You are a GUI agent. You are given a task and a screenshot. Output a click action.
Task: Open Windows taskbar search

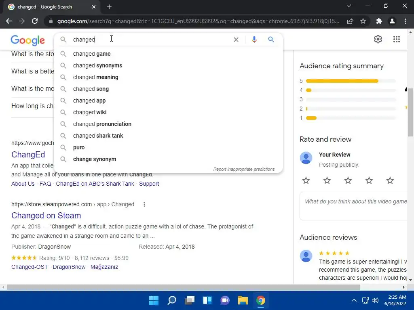[x=171, y=300]
